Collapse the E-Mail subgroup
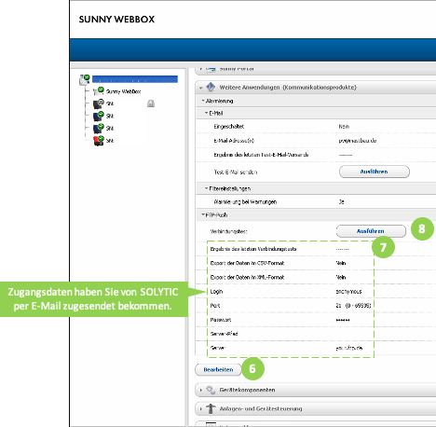The height and width of the screenshot is (427, 436). click(206, 113)
